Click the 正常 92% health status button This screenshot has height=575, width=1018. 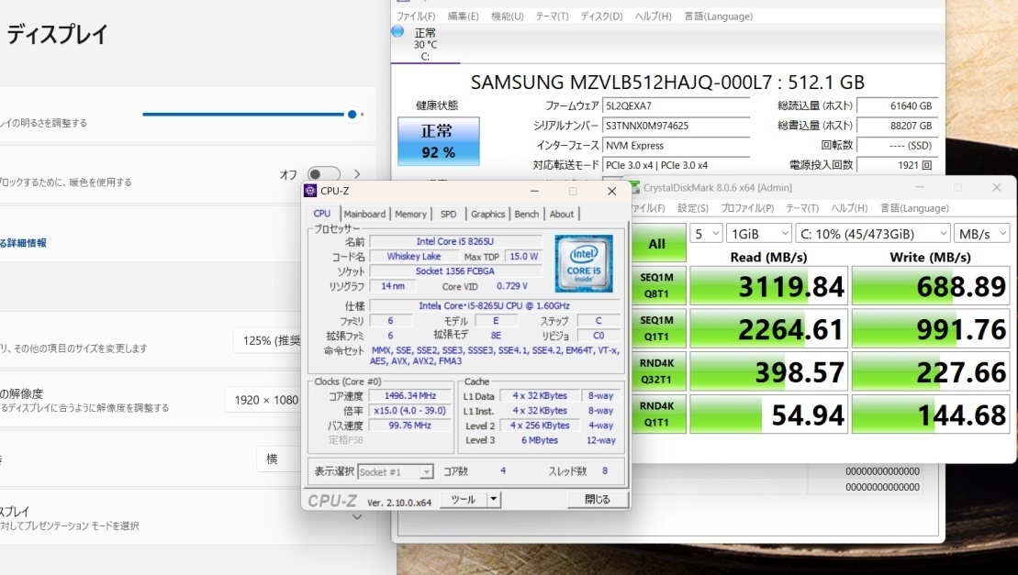[x=438, y=141]
